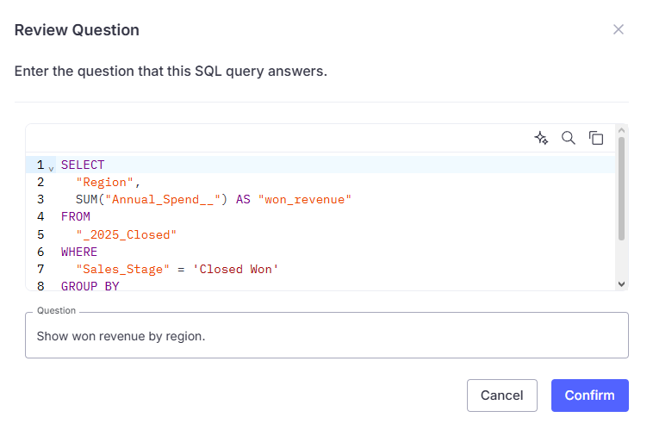
Task: Click the "Region" column on line 2
Action: pyautogui.click(x=104, y=183)
